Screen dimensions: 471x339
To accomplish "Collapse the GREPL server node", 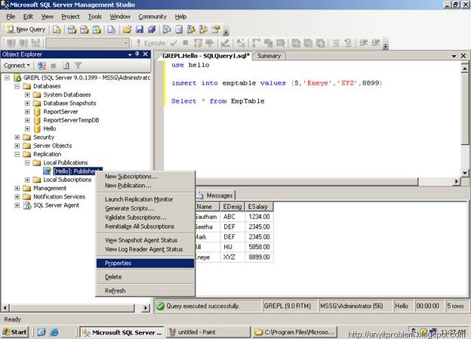I will coord(7,78).
